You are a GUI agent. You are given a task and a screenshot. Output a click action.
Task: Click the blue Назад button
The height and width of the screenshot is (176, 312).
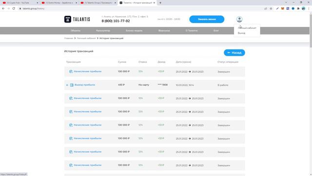(234, 53)
